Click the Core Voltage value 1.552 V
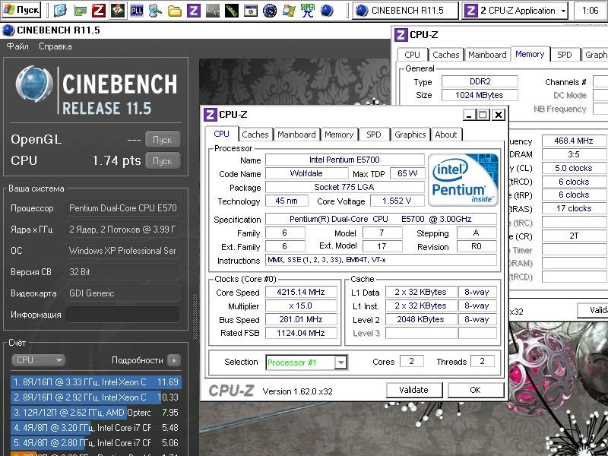This screenshot has width=608, height=456. (397, 201)
